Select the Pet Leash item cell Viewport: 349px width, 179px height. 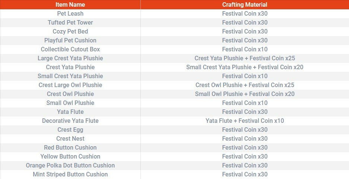(x=70, y=13)
